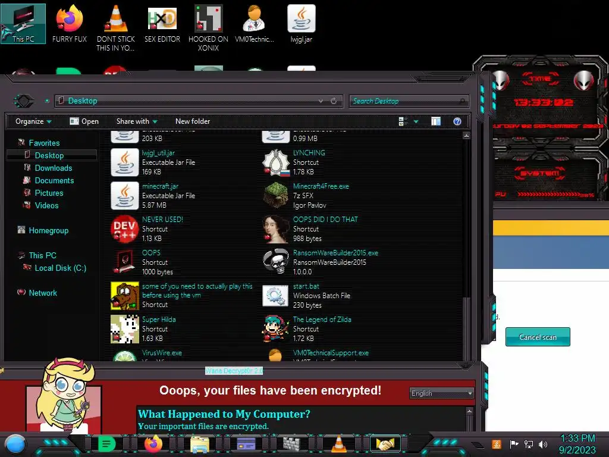Click the green notes icon on taskbar
This screenshot has width=609, height=457.
[107, 444]
